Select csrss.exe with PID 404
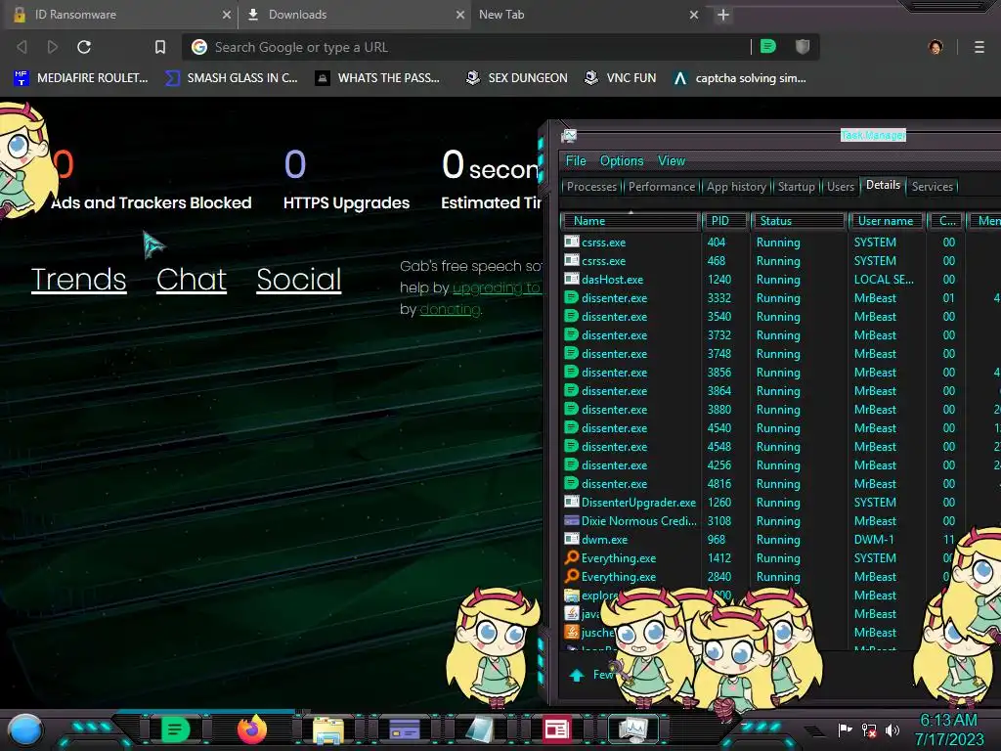 click(x=779, y=243)
